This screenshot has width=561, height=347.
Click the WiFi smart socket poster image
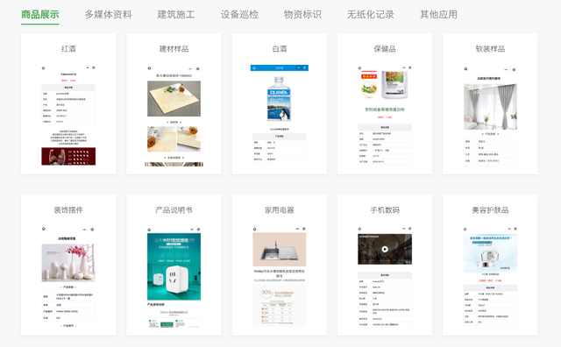(x=174, y=266)
